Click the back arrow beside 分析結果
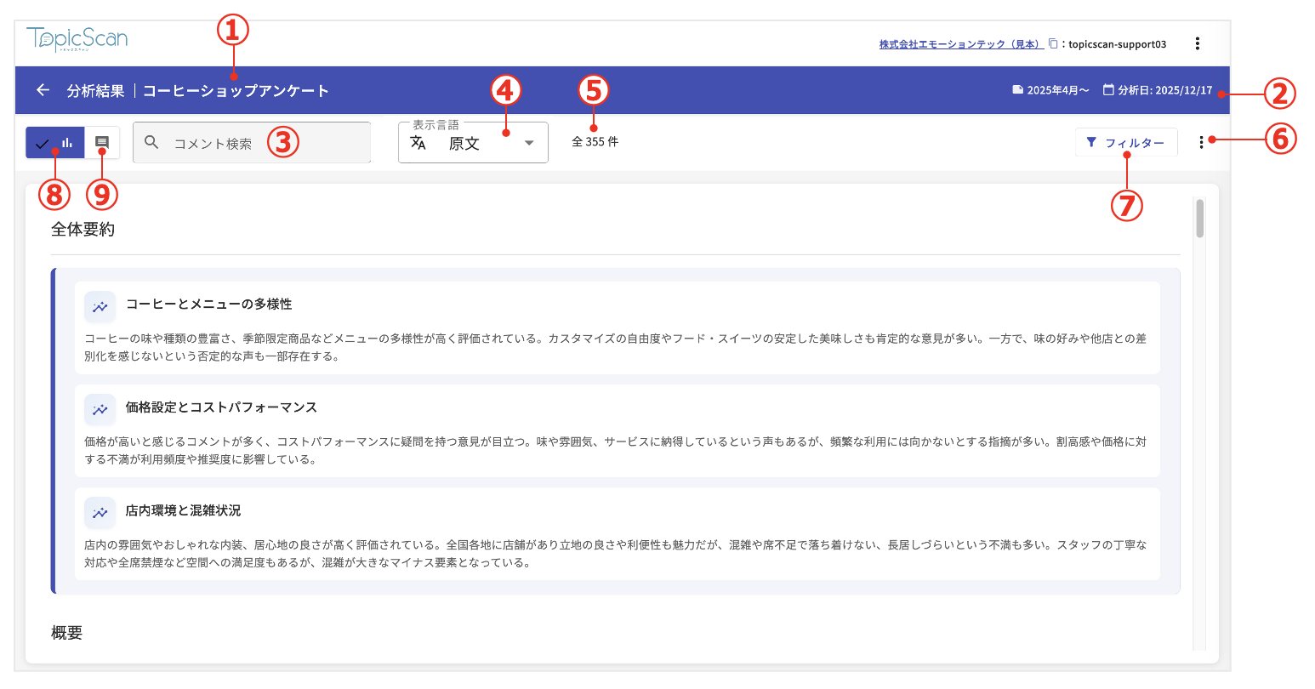 click(43, 90)
